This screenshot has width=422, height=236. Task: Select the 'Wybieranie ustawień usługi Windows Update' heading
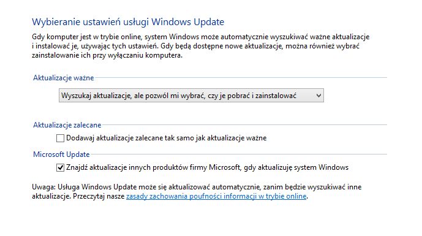[x=128, y=22]
